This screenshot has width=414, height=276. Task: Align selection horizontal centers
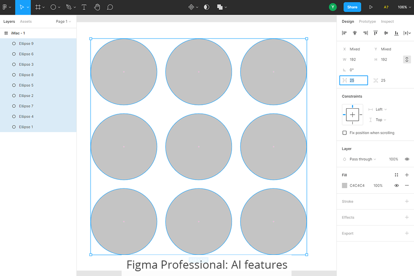(x=355, y=33)
